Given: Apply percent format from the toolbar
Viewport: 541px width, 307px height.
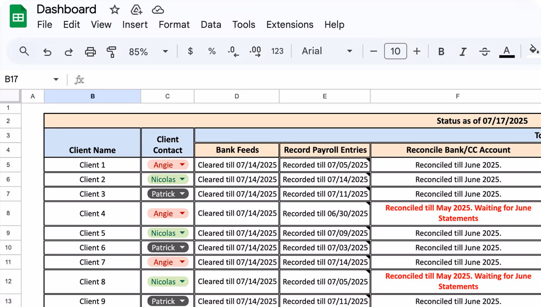Looking at the screenshot, I should [x=212, y=51].
